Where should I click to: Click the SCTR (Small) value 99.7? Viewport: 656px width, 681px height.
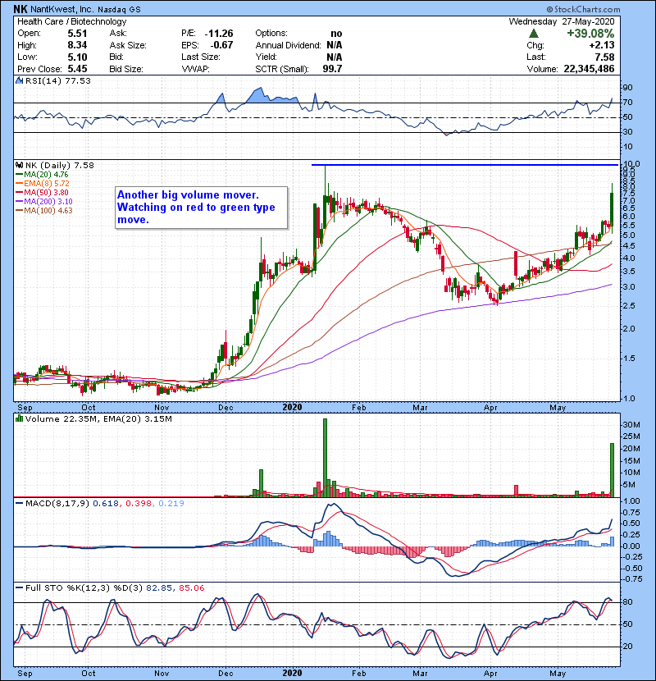pyautogui.click(x=332, y=69)
